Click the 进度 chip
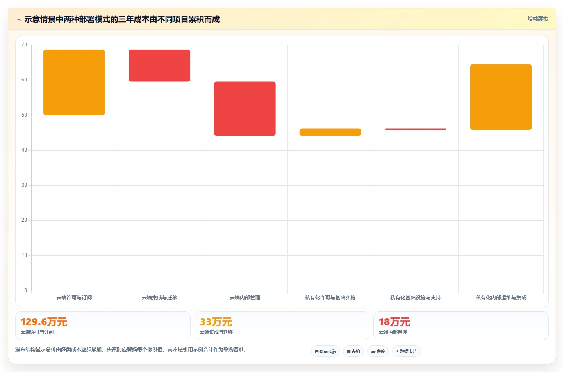This screenshot has width=564, height=372. 378,351
